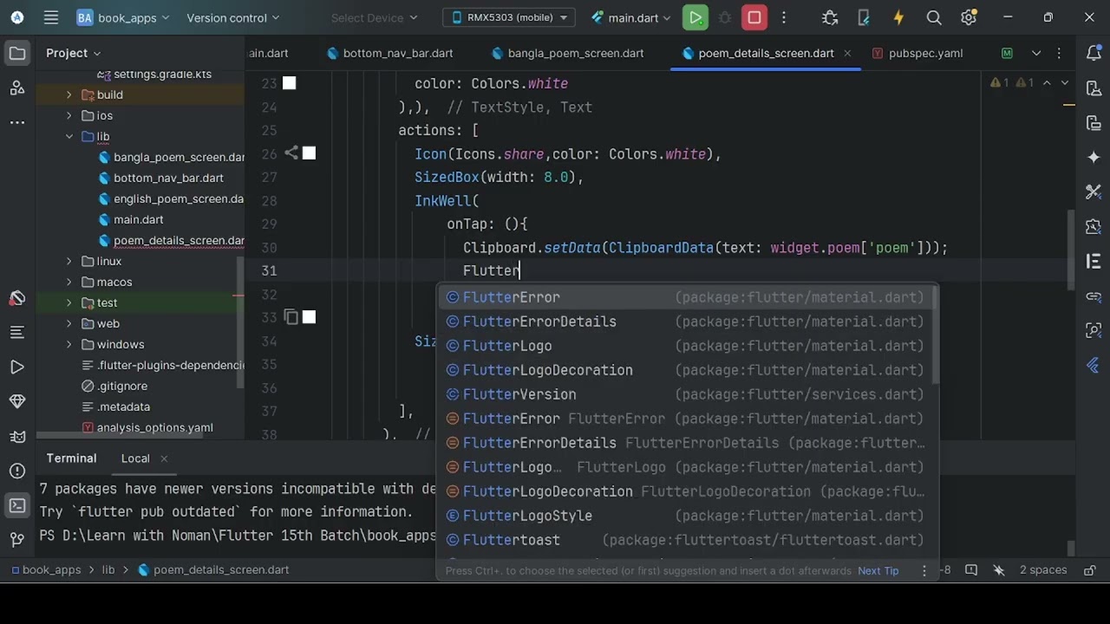This screenshot has height=624, width=1110.
Task: Select the Terminal panel tab
Action: (71, 458)
